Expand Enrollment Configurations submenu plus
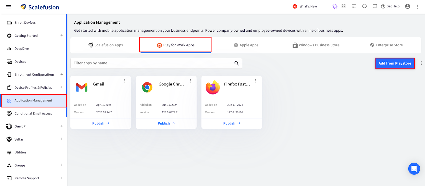The width and height of the screenshot is (425, 186). click(x=62, y=74)
